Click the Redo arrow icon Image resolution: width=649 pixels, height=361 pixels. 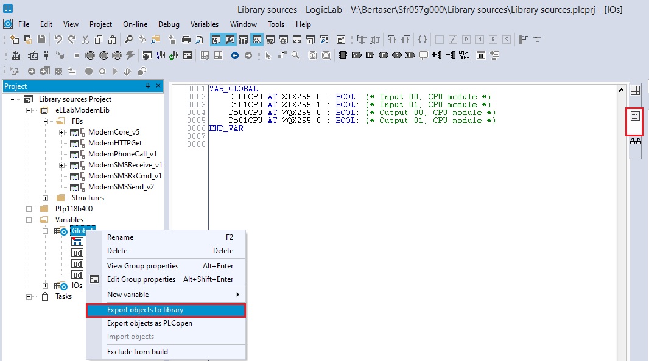[72, 40]
